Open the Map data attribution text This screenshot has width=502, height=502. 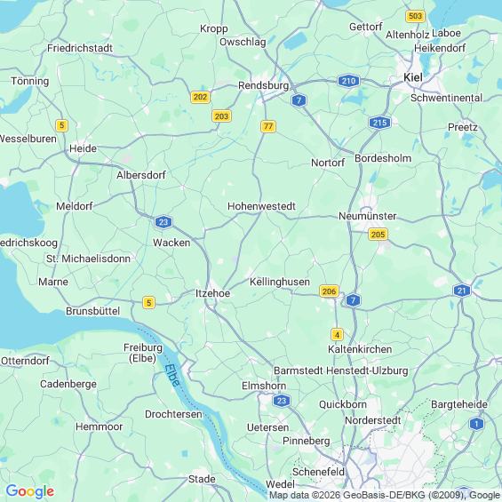[x=385, y=495]
